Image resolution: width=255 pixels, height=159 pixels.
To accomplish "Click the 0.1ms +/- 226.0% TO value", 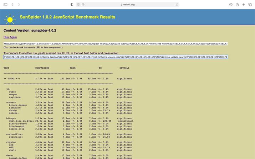I will pyautogui.click(x=100, y=121).
